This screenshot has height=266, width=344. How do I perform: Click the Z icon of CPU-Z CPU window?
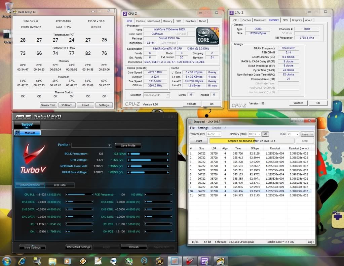[x=125, y=13]
